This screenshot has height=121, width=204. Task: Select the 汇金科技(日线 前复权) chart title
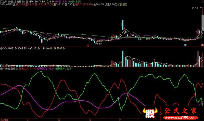(12, 2)
